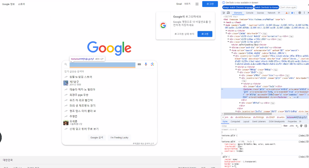Open the on-screen keyboard icon in search box
The width and height of the screenshot is (309, 168).
point(139,64)
